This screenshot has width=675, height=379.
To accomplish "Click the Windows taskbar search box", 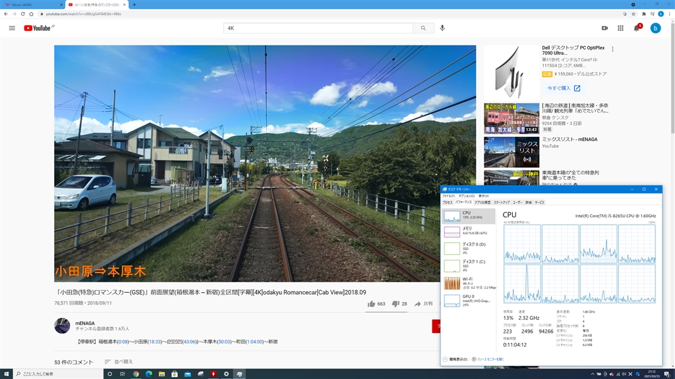I will 58,374.
